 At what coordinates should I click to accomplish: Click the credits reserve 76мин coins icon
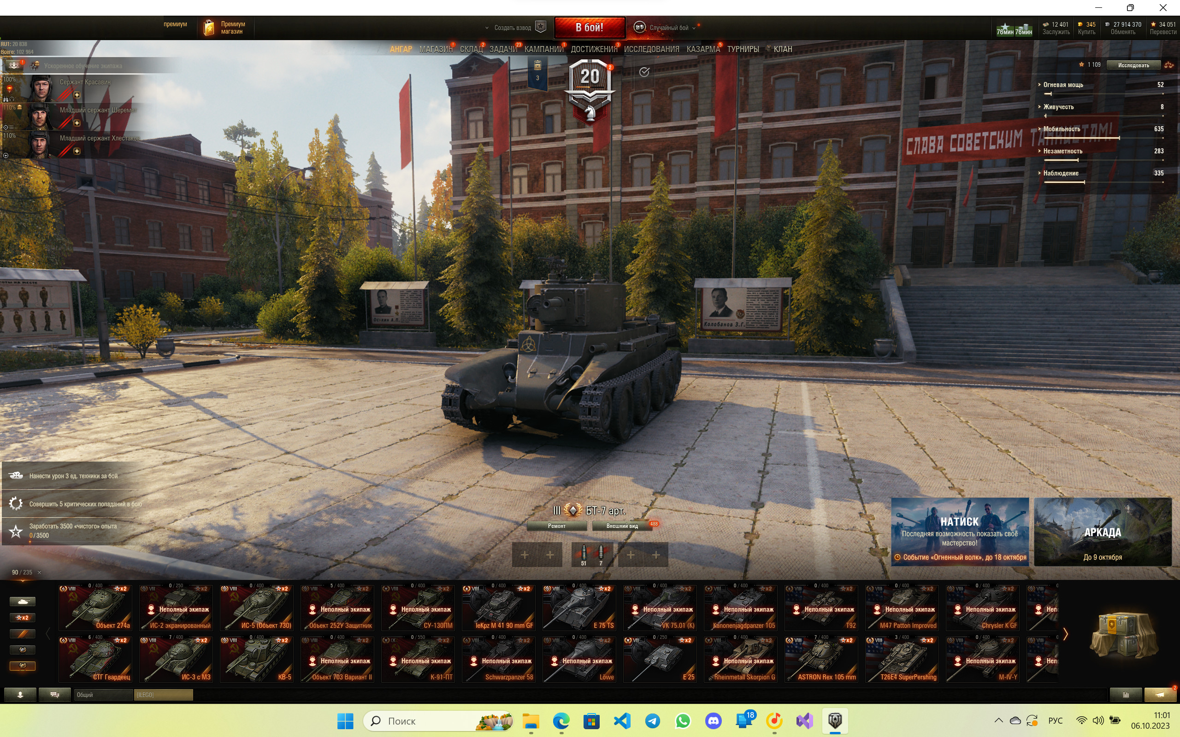[x=1023, y=29]
